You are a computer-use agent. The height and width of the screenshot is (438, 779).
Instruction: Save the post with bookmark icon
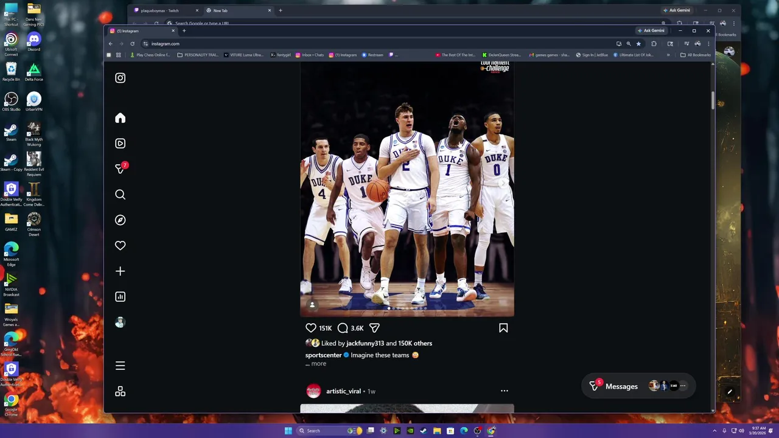pos(503,328)
